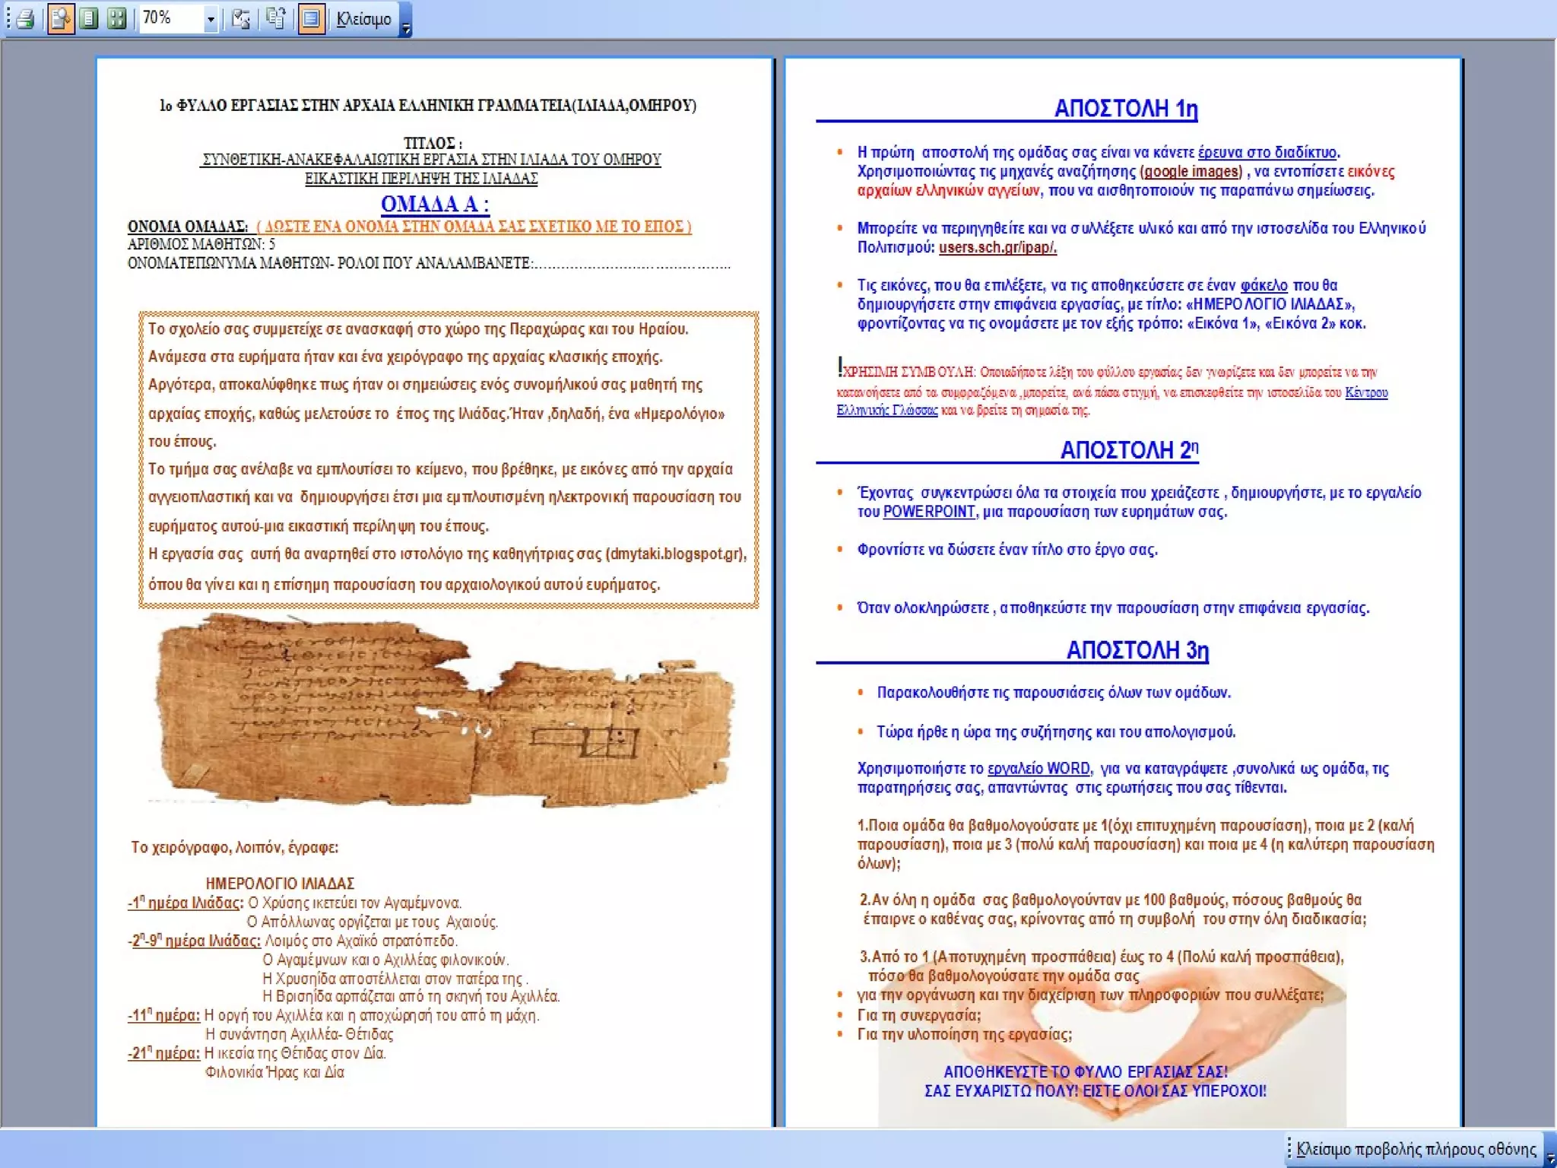Expand the full screen toolbar options arrow
The width and height of the screenshot is (1557, 1168).
(x=1550, y=1156)
